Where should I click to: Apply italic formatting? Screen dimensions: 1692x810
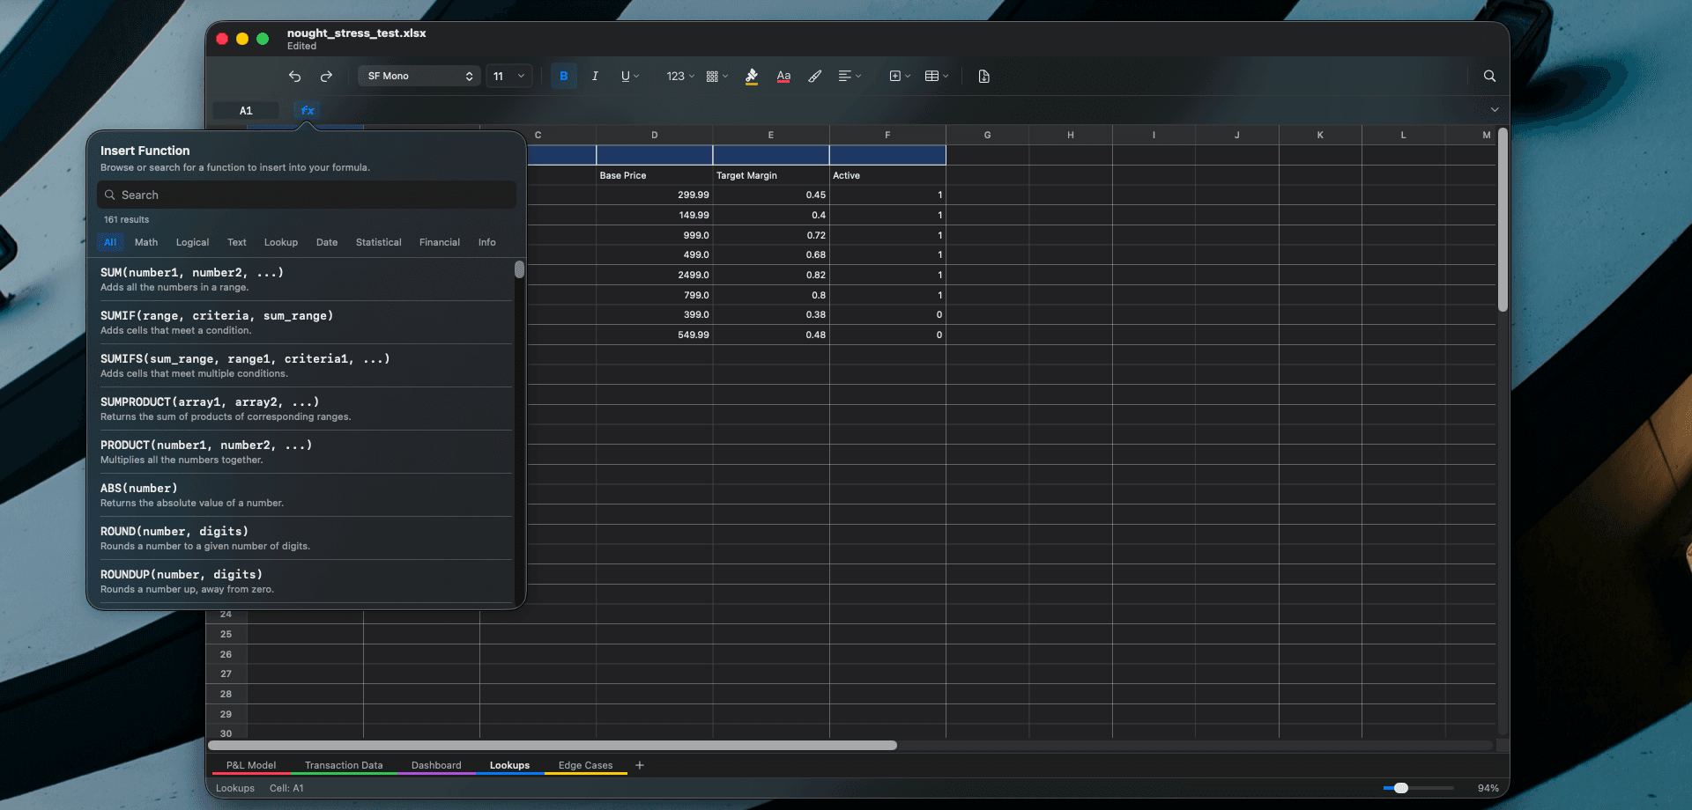pos(595,77)
